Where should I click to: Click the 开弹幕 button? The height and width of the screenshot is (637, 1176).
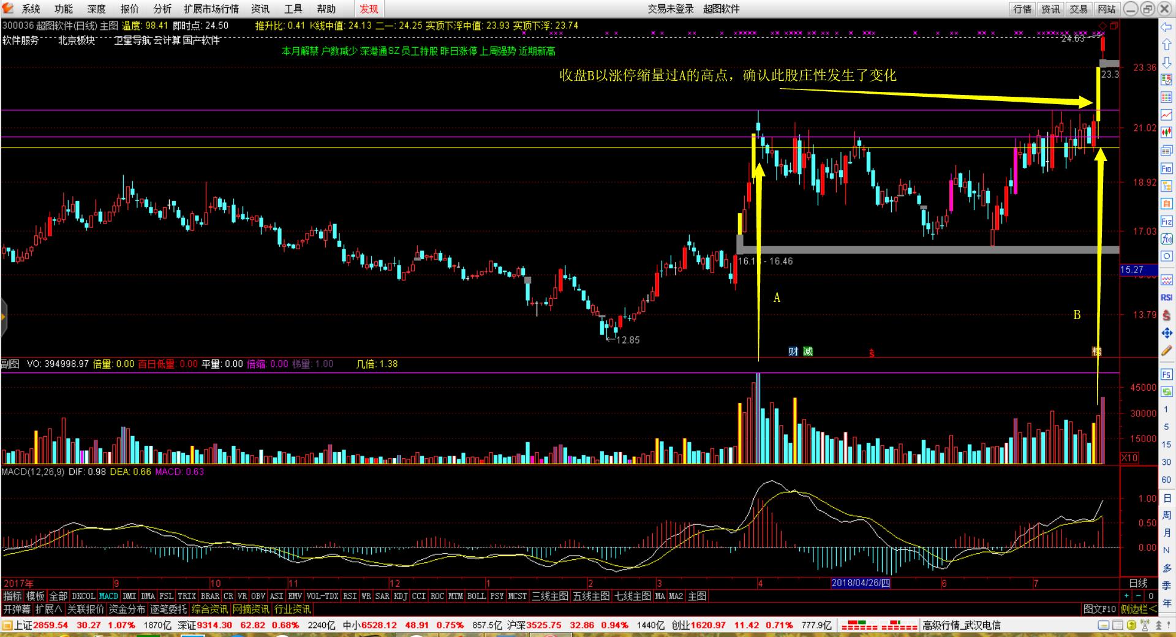coord(17,609)
